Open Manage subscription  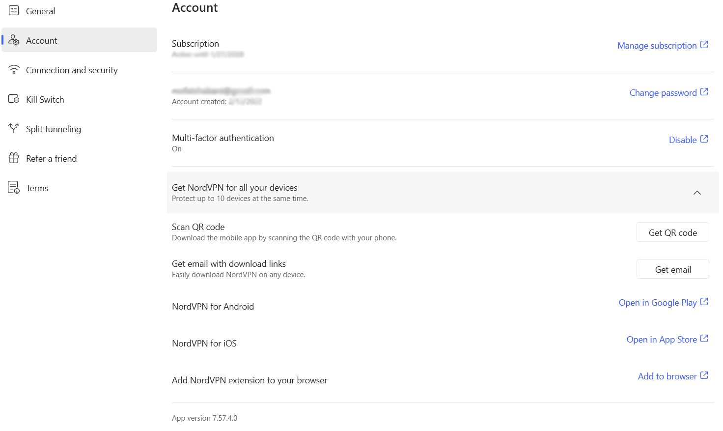pos(657,45)
